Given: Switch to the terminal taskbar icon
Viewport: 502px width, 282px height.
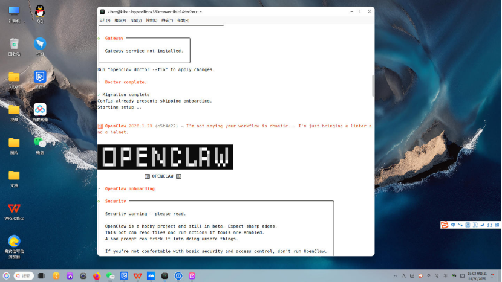Looking at the screenshot, I should [x=165, y=275].
